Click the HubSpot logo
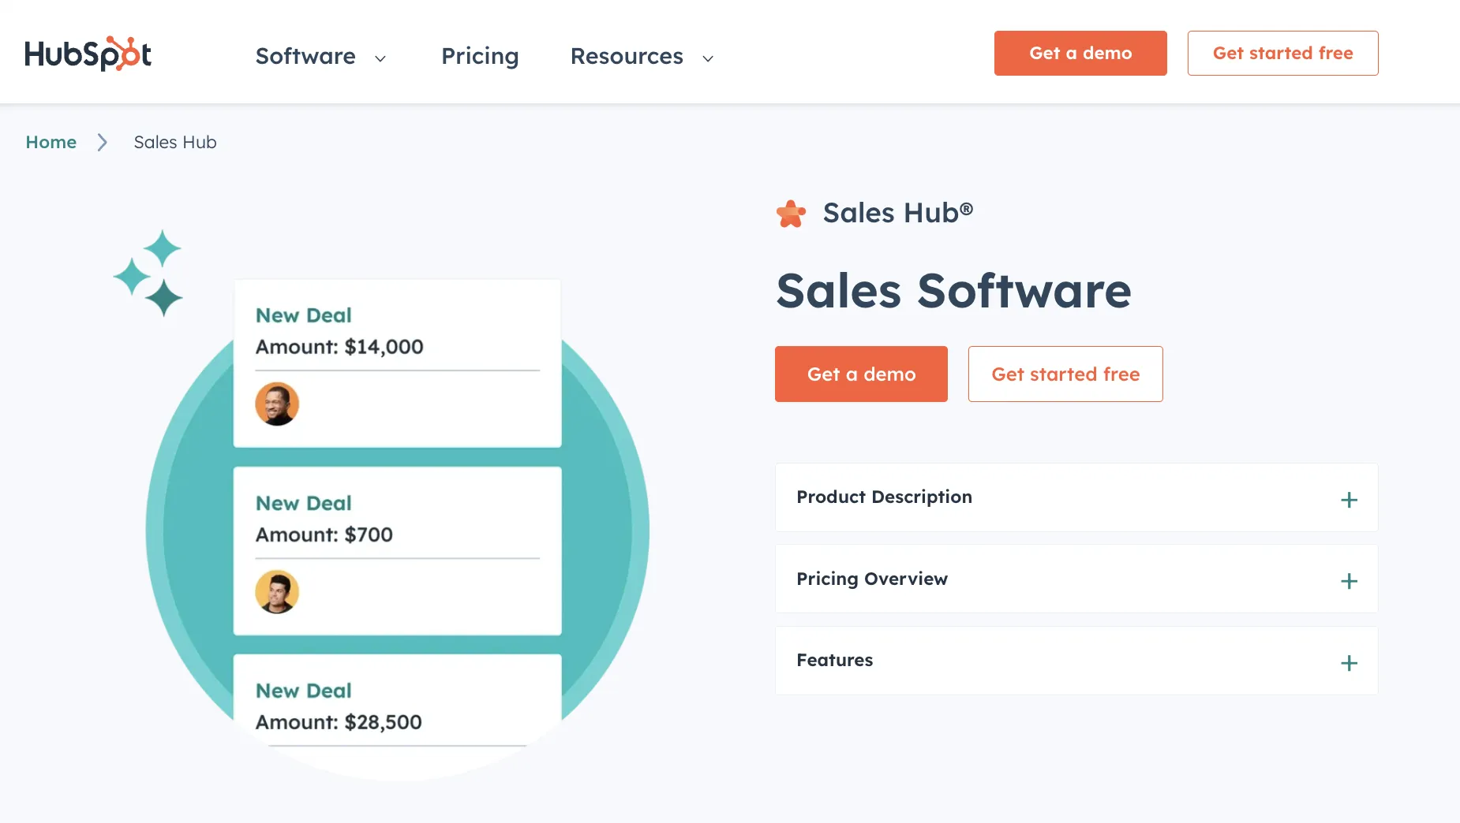Screen dimensions: 1460x823 coord(88,54)
